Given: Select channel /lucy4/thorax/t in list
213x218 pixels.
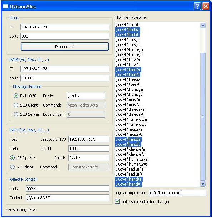Looking at the screenshot, I should coord(129,94).
